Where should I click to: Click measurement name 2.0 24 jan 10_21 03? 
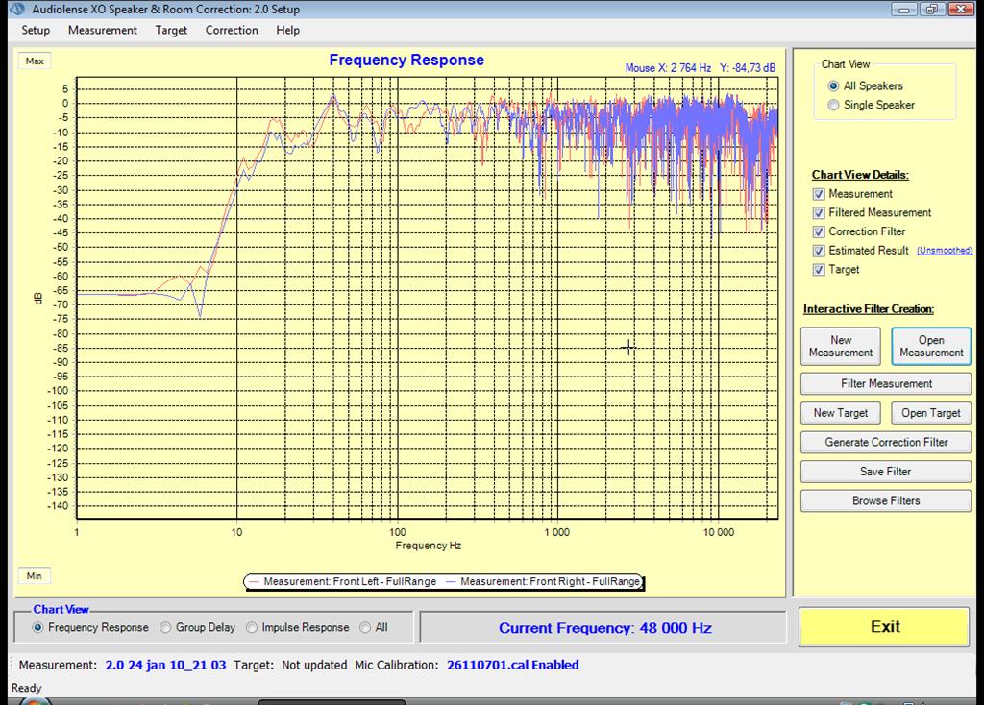click(x=165, y=665)
